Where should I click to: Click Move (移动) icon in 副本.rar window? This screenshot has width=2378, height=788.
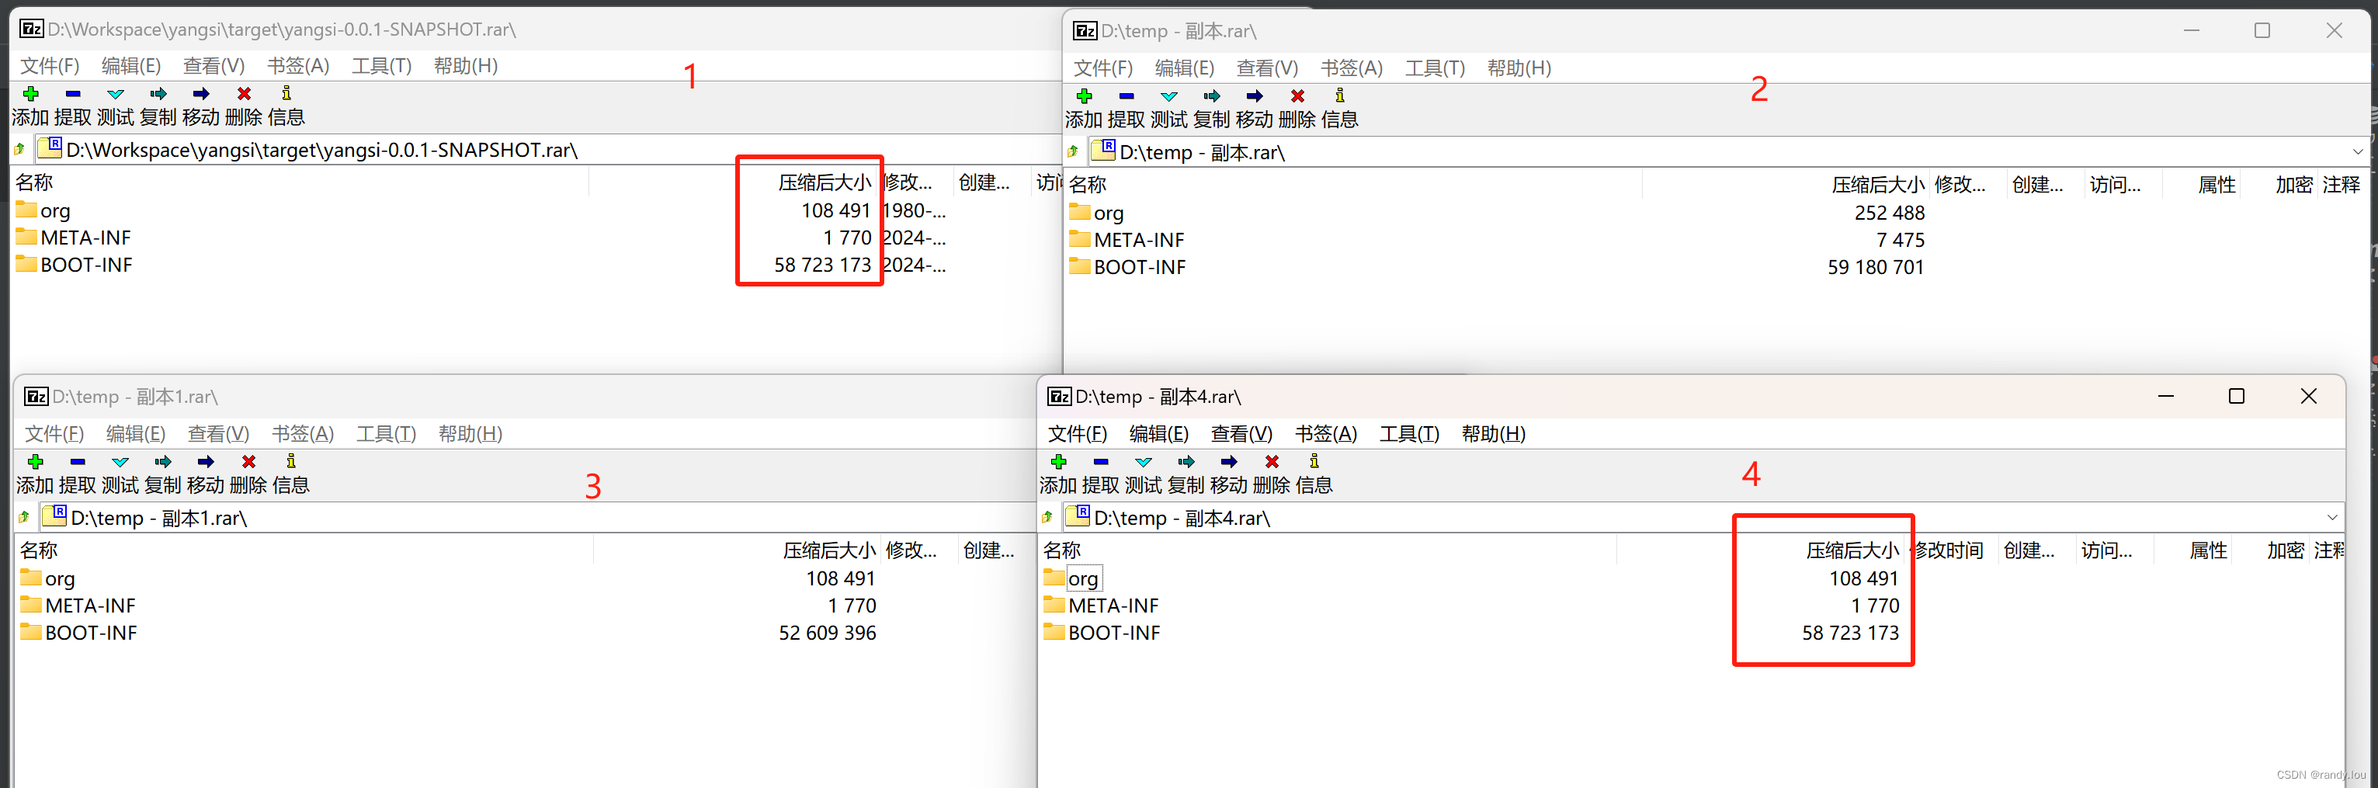coord(1254,96)
